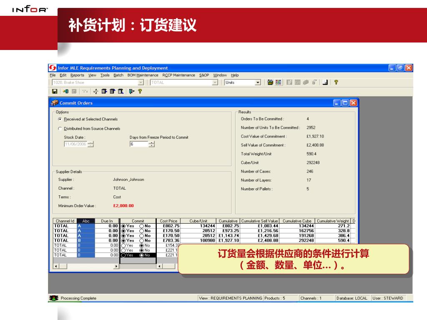Set Commit to No for £783.36 row
This screenshot has height=320, width=427.
coord(141,240)
